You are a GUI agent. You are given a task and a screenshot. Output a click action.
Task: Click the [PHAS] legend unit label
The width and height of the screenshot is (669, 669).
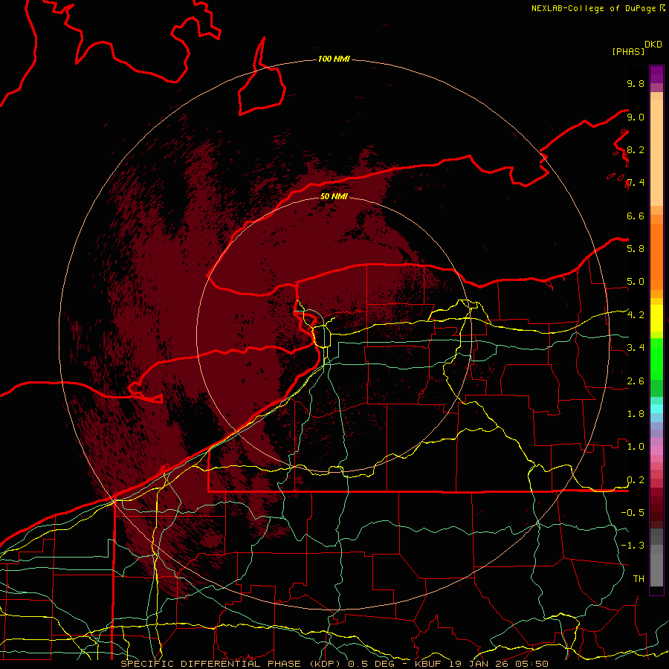pos(628,51)
